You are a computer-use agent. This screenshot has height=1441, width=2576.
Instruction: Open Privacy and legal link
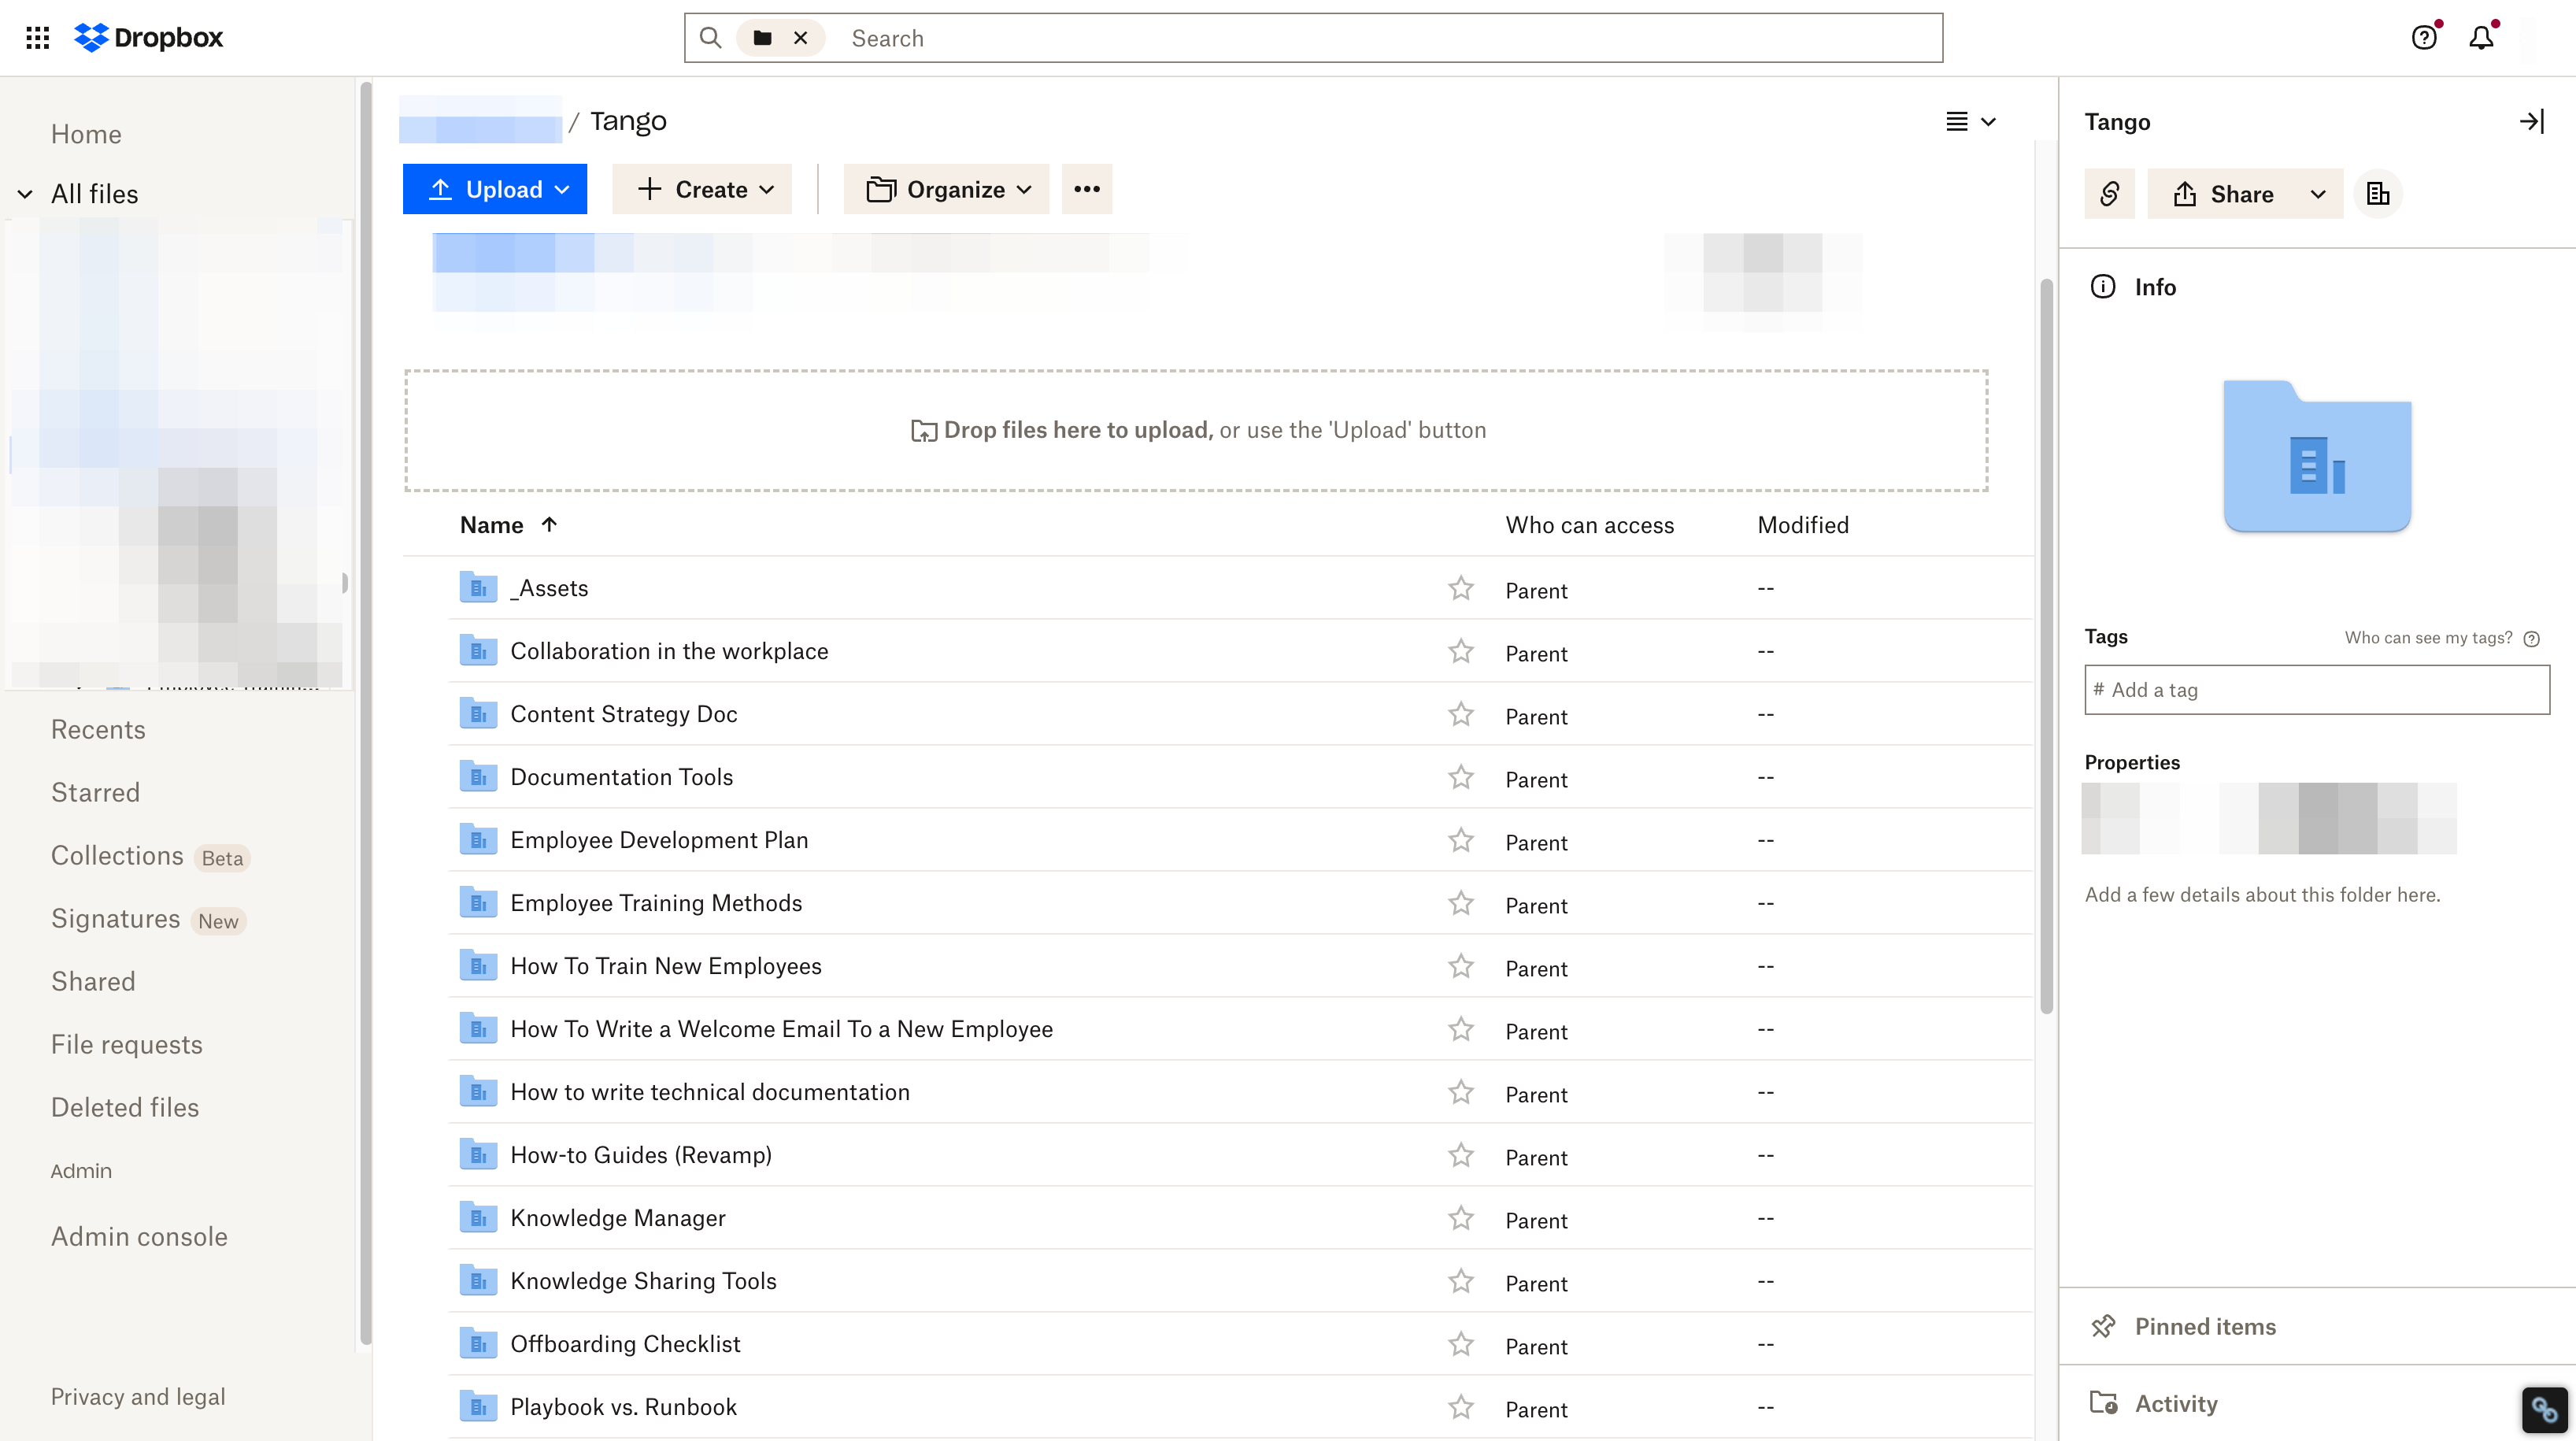(138, 1396)
